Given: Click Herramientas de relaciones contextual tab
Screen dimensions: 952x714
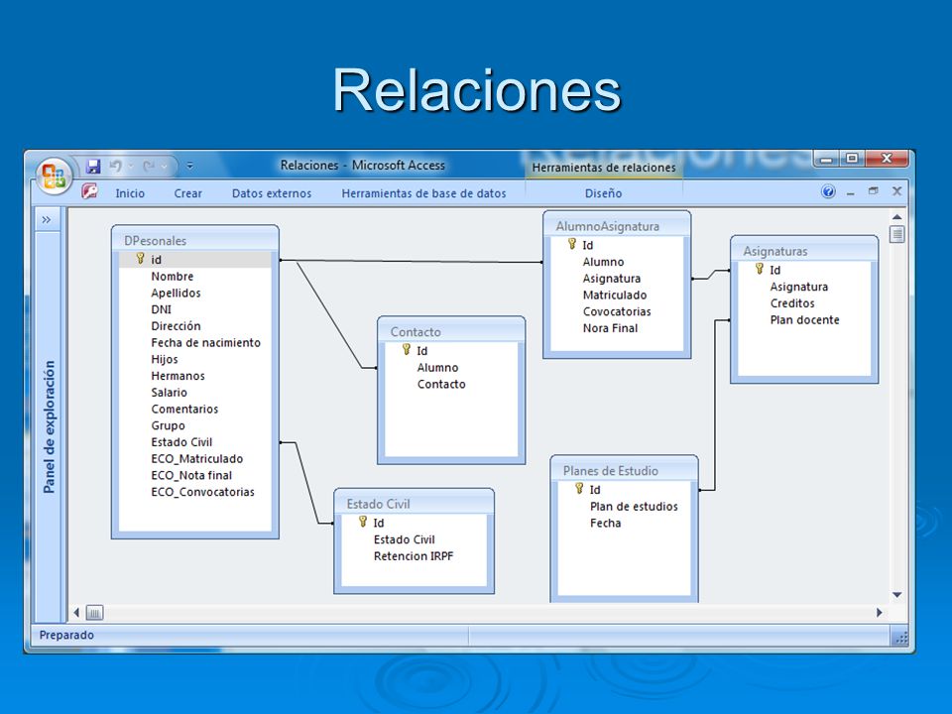Looking at the screenshot, I should click(604, 168).
